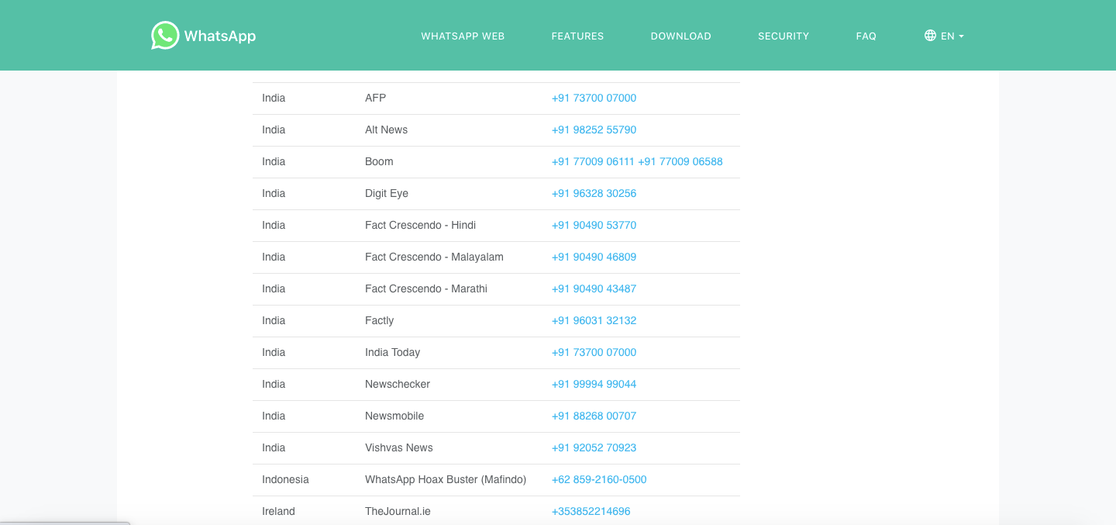Click the globe language icon
1116x525 pixels.
tap(930, 36)
